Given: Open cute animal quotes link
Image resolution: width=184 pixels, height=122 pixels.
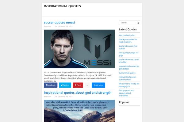Looking at the screenshot, I should tap(127, 73).
